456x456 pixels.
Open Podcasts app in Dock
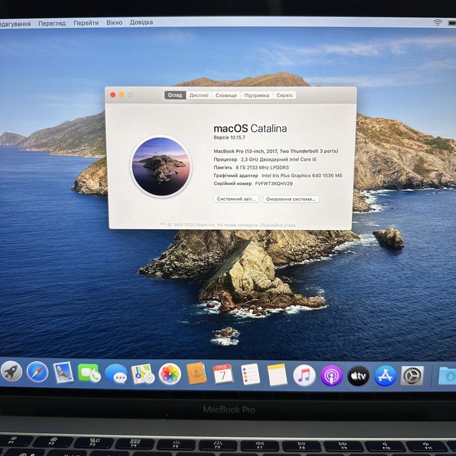click(x=332, y=376)
